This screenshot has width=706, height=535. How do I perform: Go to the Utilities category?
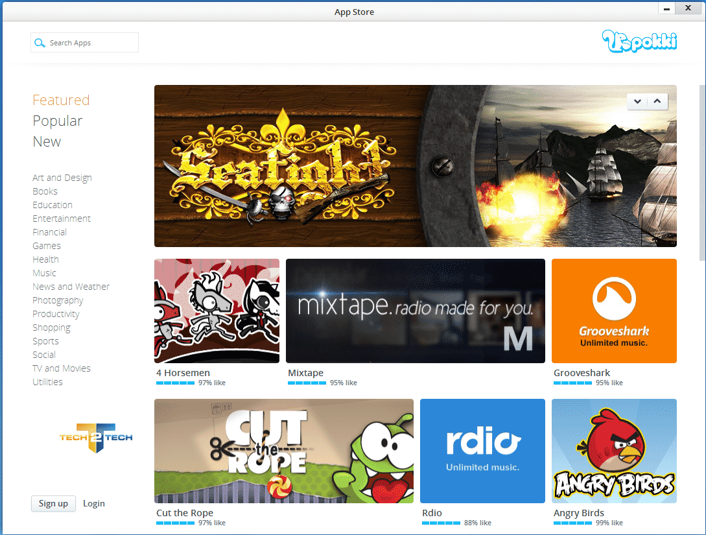click(x=47, y=382)
